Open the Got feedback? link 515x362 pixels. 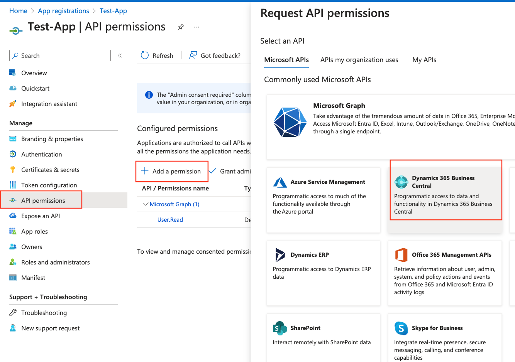click(215, 56)
